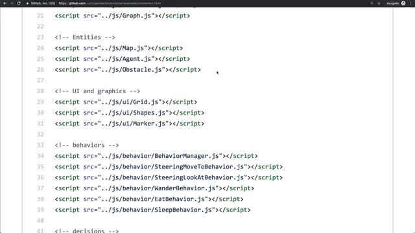The width and height of the screenshot is (415, 233).
Task: Click line number 28
Action: (x=40, y=91)
